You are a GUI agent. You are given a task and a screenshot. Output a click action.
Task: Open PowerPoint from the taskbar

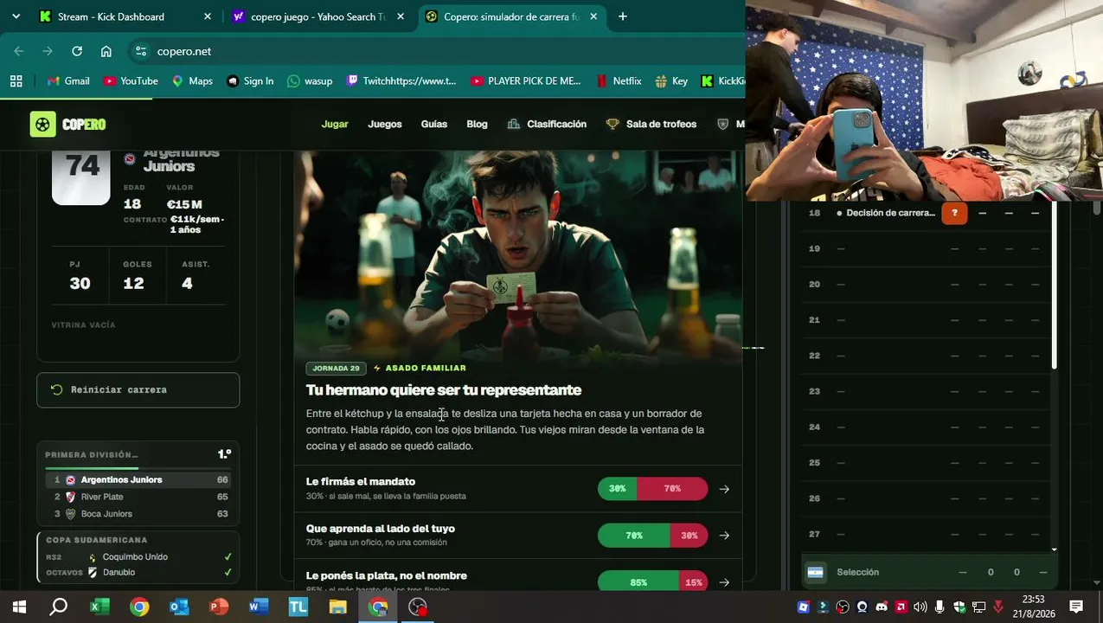click(x=219, y=607)
